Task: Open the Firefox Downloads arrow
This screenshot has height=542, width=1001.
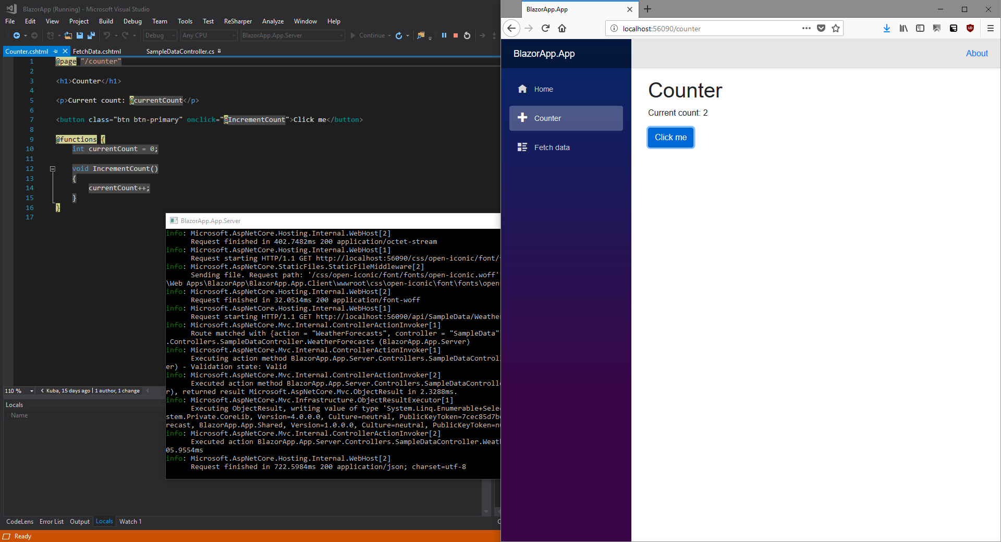Action: pyautogui.click(x=887, y=28)
